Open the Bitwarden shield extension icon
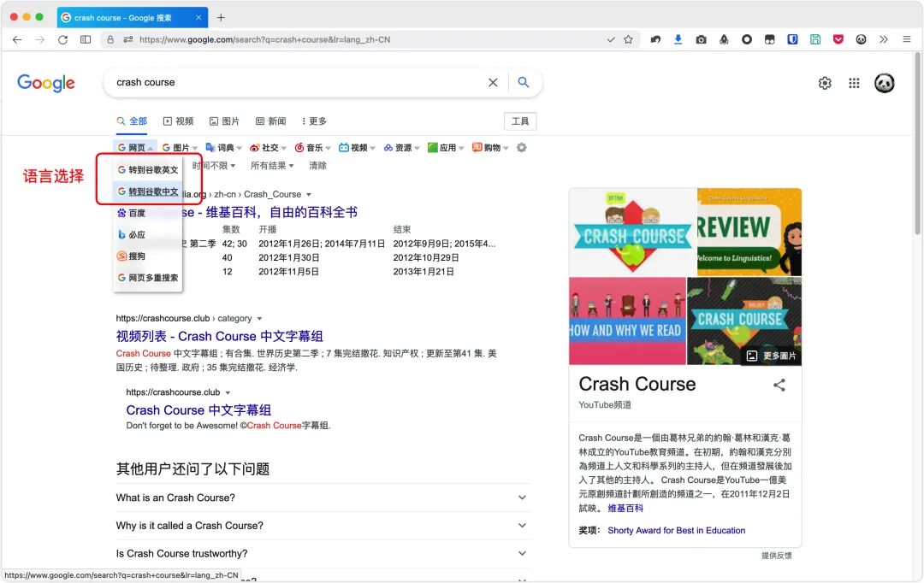This screenshot has height=583, width=924. click(792, 39)
